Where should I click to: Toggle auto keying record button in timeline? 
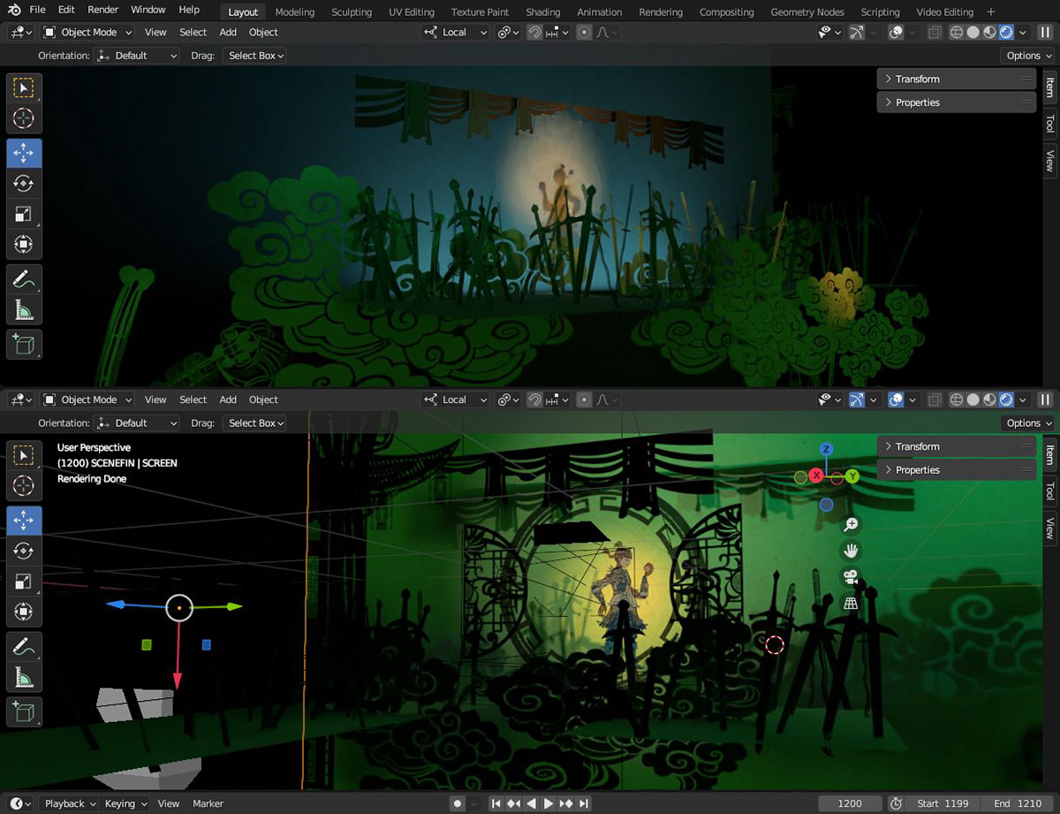(x=457, y=803)
